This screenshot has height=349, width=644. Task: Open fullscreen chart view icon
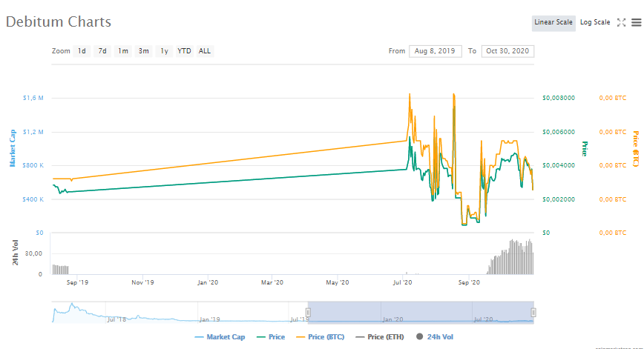pyautogui.click(x=622, y=22)
